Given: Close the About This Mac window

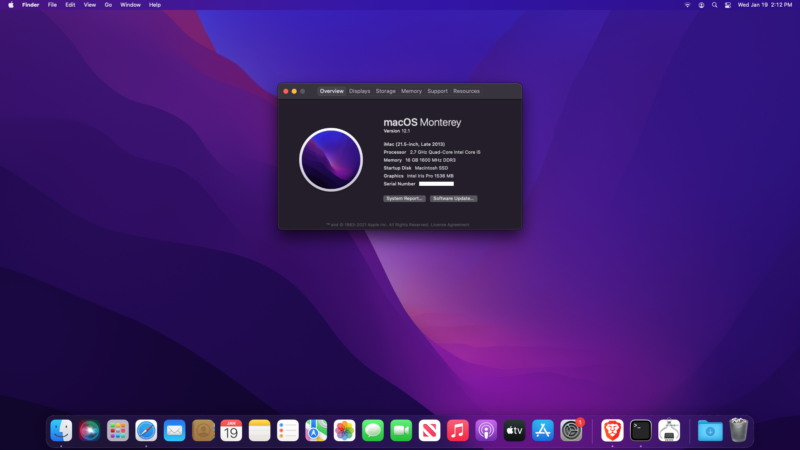Looking at the screenshot, I should pos(286,91).
